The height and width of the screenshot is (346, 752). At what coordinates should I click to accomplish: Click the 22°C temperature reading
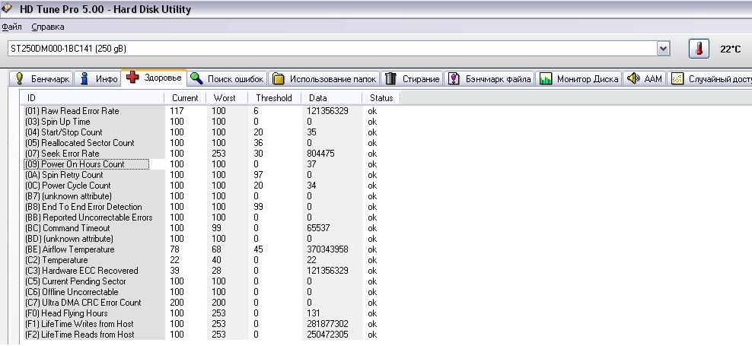tap(731, 49)
